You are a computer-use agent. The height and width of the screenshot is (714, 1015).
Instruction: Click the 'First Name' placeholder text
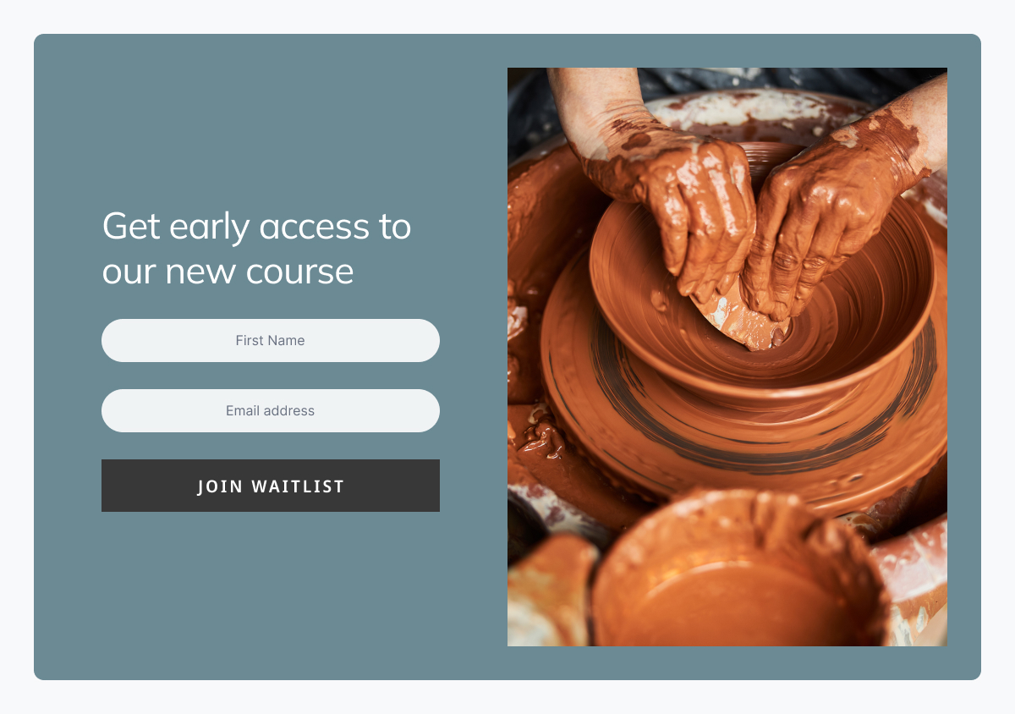point(271,341)
